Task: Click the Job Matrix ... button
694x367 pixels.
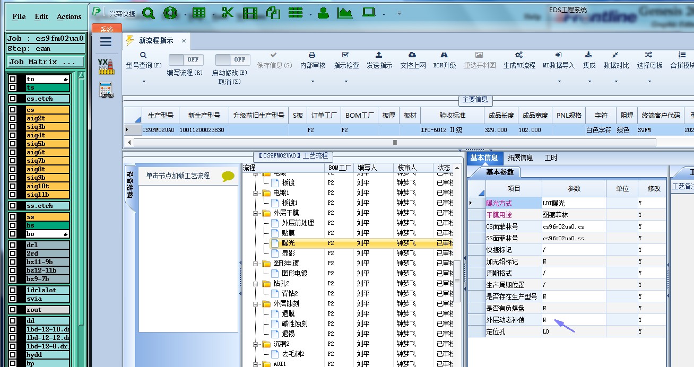Action: click(45, 62)
